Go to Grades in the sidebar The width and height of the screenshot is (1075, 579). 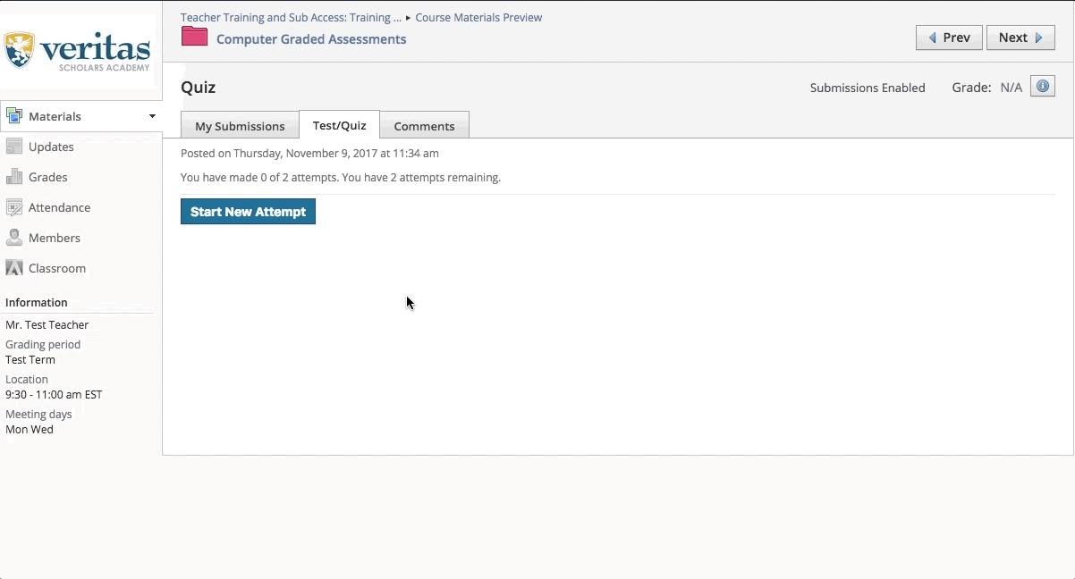coord(48,177)
